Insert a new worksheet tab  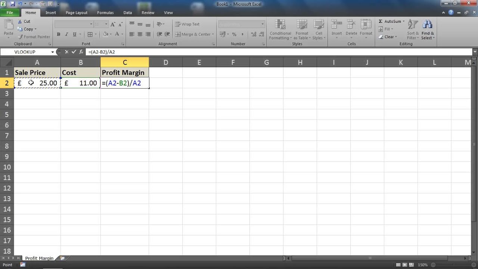62,258
